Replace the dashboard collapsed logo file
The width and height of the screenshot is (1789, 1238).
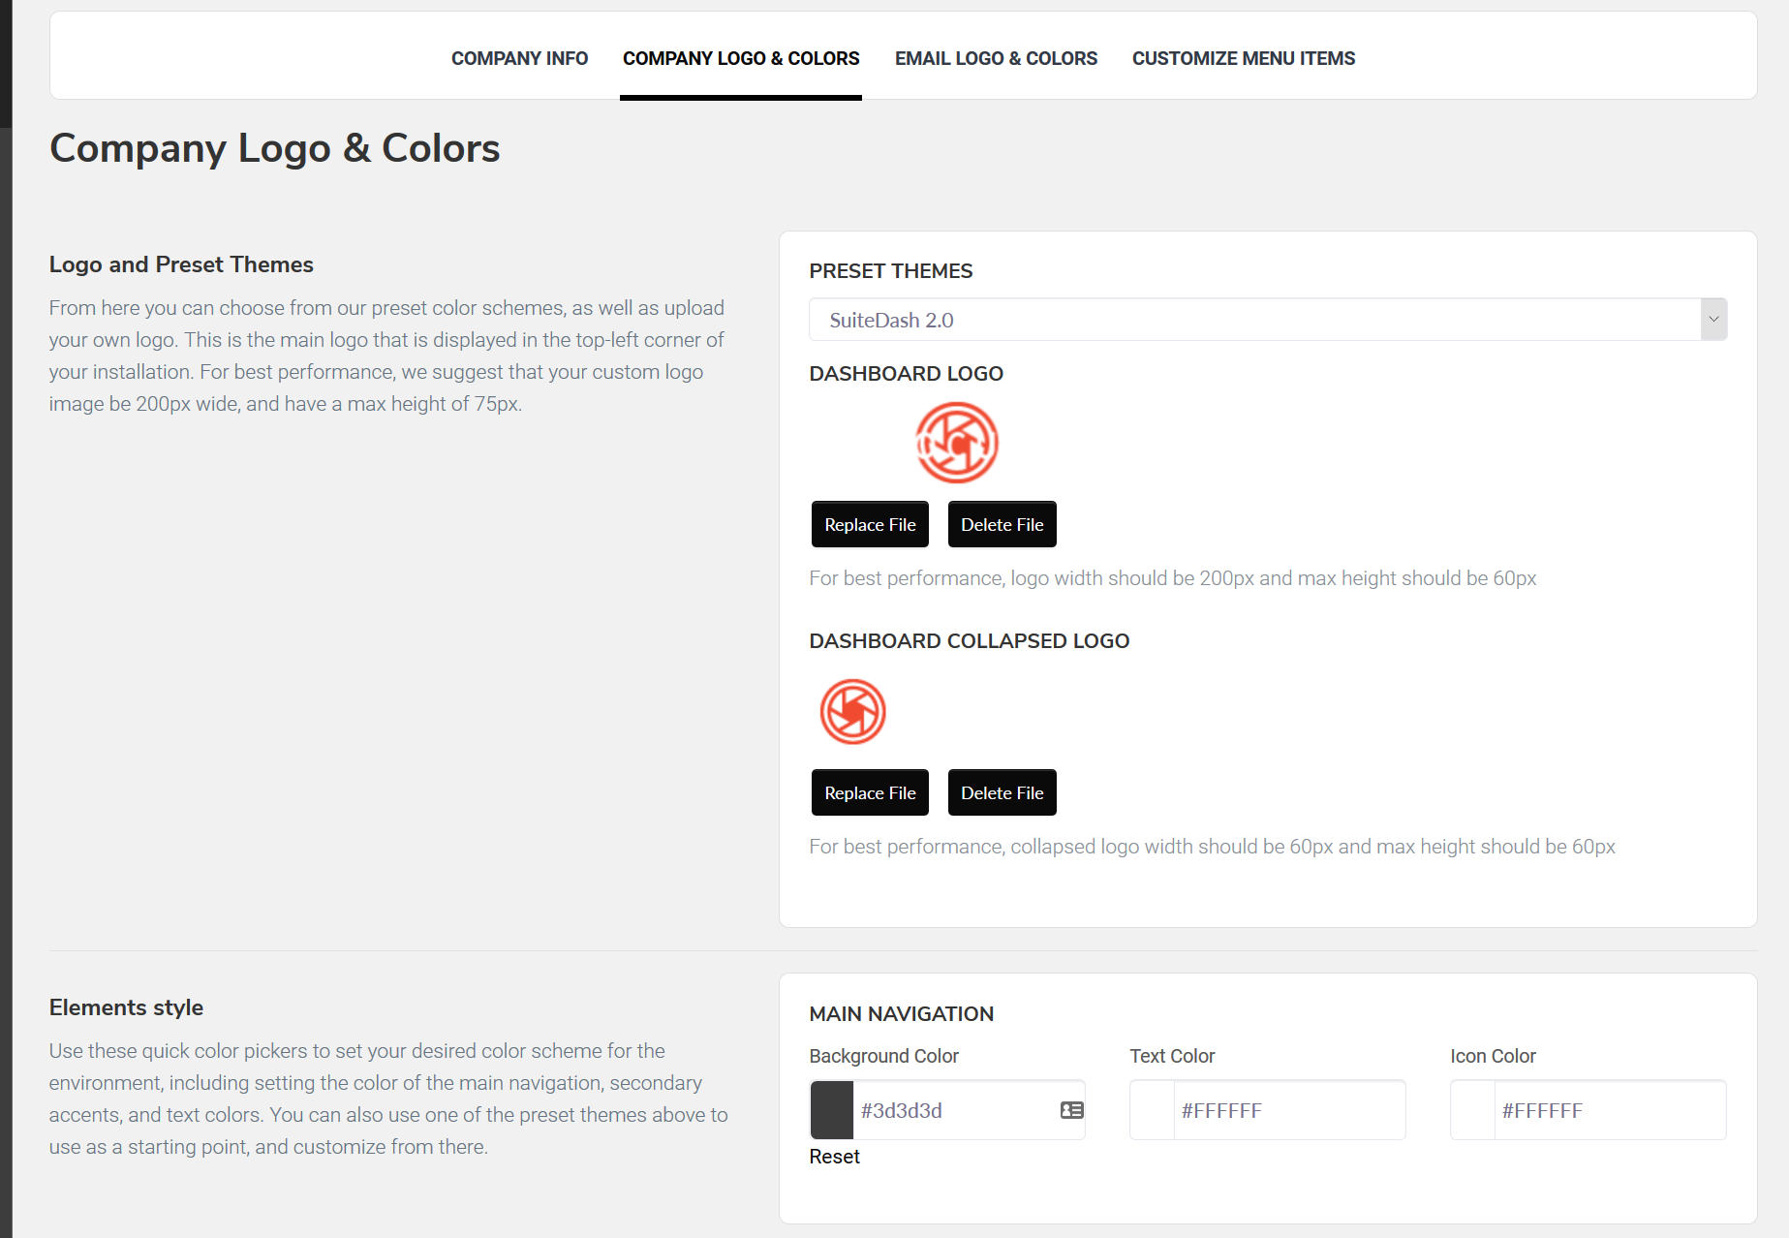pos(870,792)
